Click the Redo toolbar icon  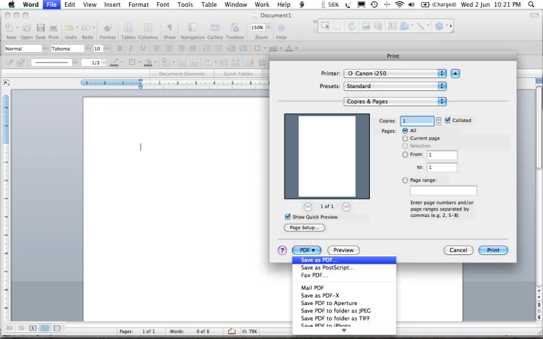[x=86, y=28]
